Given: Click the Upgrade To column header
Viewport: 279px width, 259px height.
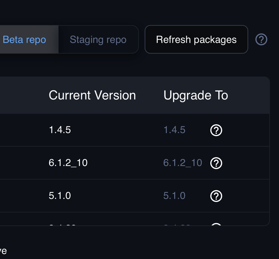Looking at the screenshot, I should tap(196, 96).
